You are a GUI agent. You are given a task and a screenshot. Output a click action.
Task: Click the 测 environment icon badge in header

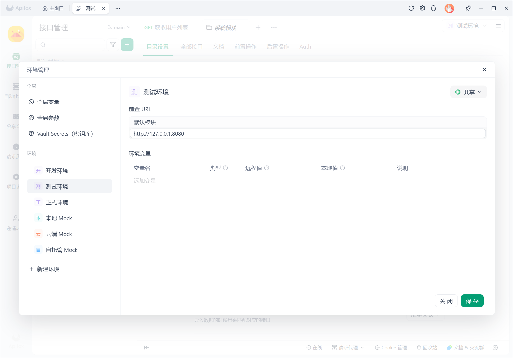click(134, 92)
